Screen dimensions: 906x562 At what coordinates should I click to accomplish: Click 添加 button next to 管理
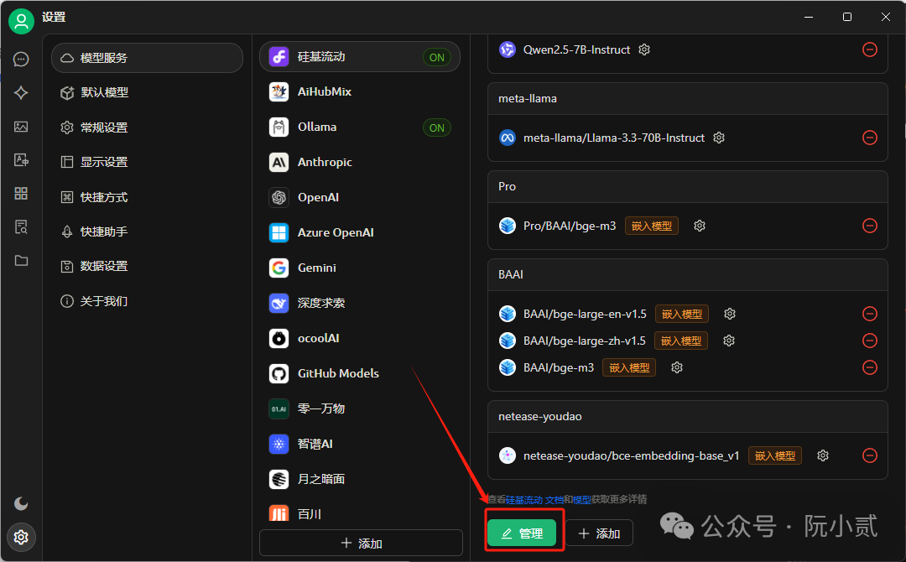tap(599, 533)
